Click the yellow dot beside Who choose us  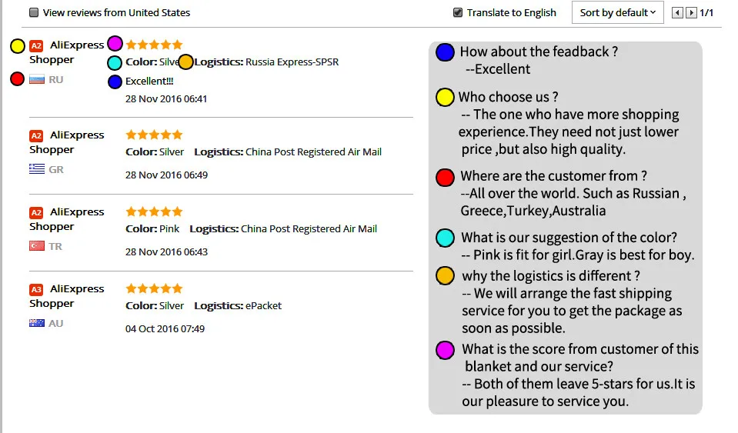coord(444,98)
